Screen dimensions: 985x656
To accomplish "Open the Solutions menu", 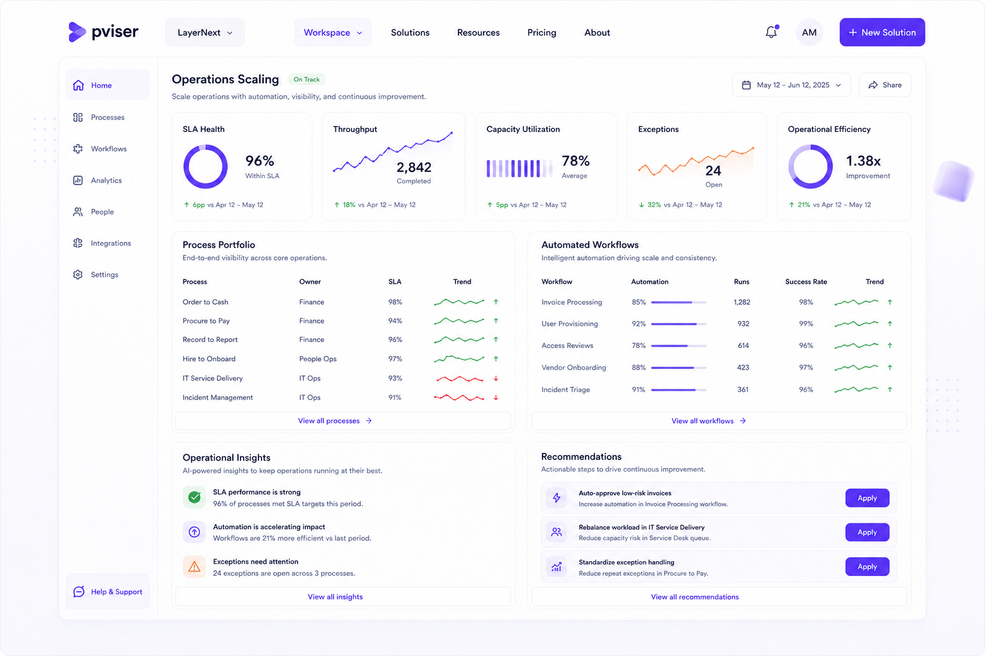I will (x=410, y=33).
